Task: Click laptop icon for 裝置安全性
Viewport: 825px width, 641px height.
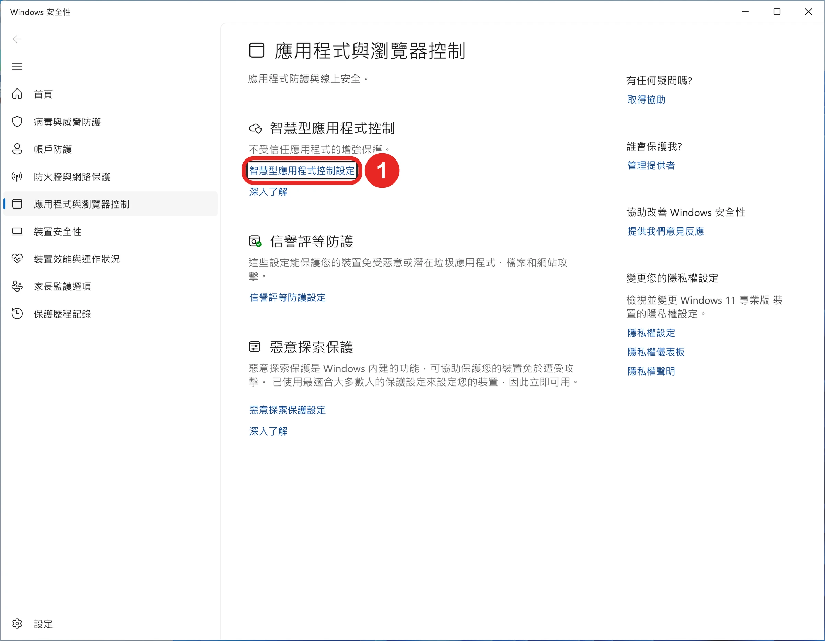Action: 17,232
